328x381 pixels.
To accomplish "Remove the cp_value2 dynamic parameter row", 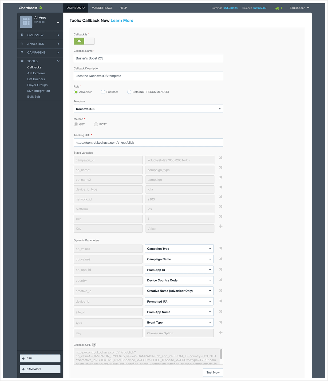I will coord(221,259).
